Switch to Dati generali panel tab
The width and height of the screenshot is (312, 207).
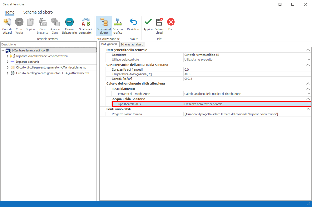click(x=109, y=44)
